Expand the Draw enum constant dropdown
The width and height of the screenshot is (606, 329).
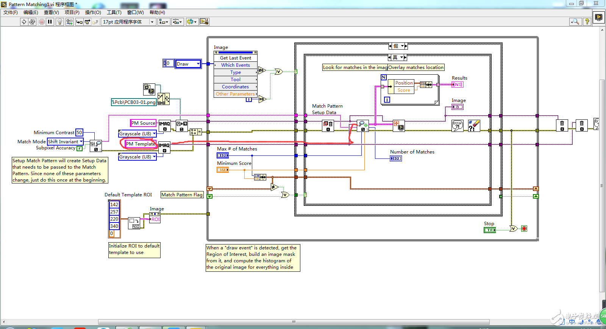coord(198,64)
